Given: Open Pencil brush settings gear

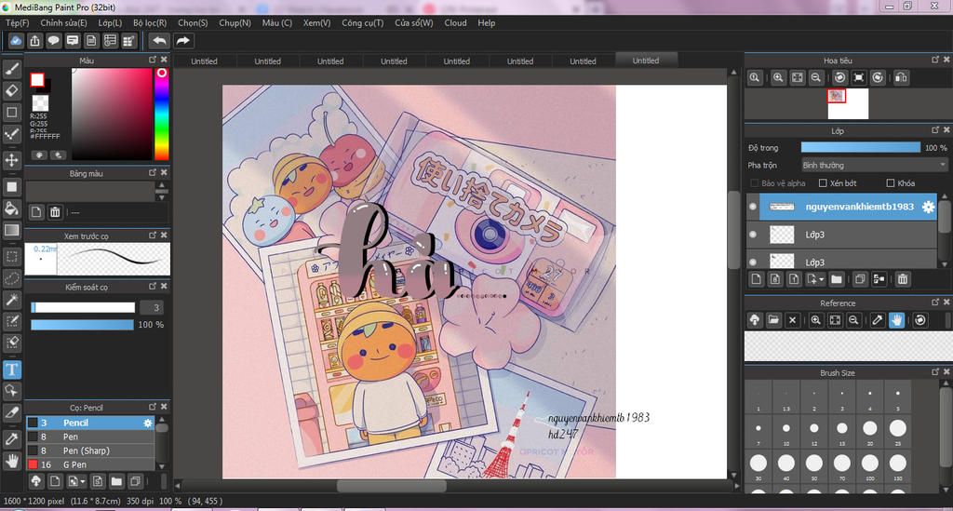Looking at the screenshot, I should [x=148, y=423].
